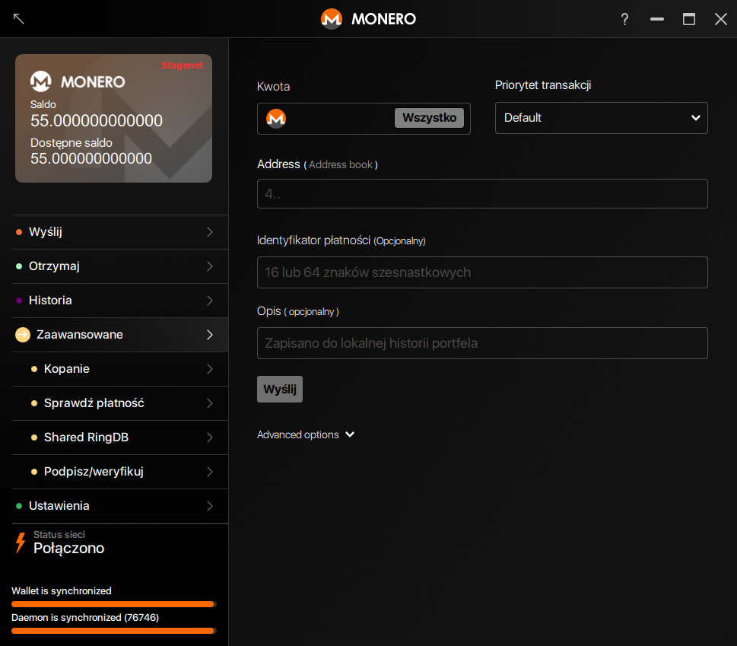Click the purple dot next to Historia

19,301
